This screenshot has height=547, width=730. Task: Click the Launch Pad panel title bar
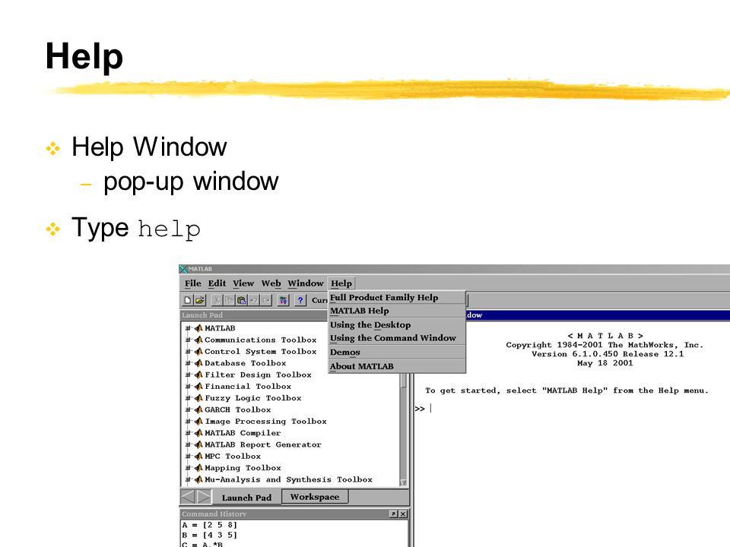254,315
